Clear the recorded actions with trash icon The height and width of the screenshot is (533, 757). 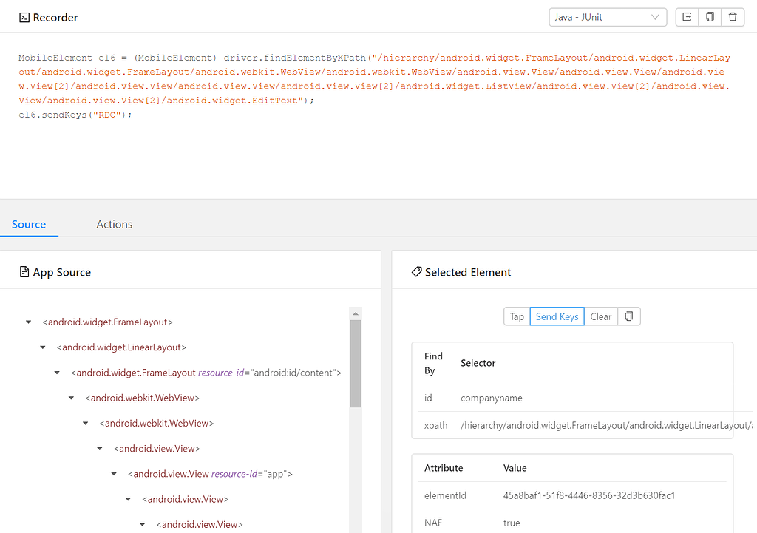tap(733, 16)
